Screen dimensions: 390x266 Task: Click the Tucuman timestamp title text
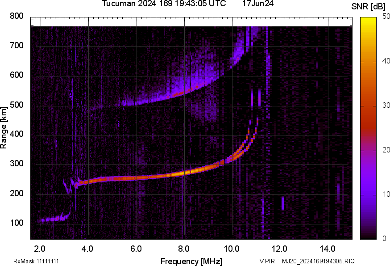(163, 4)
